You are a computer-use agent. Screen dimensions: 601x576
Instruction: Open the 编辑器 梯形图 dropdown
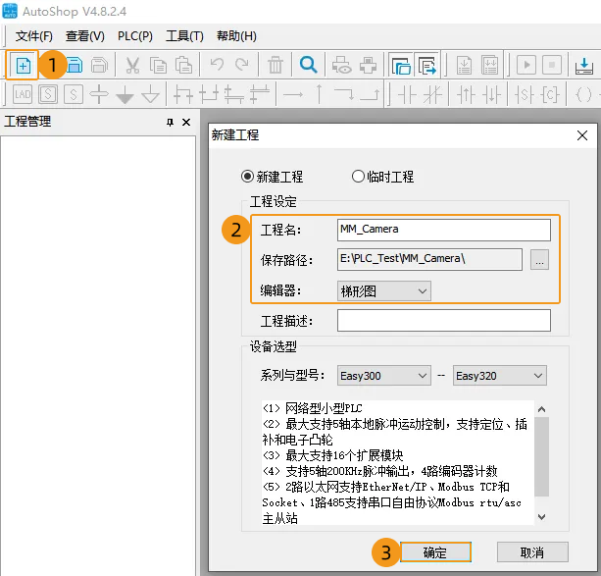tap(384, 290)
